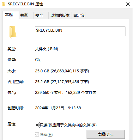
Task: Click the 包含: label
Action: click(x=12, y=93)
